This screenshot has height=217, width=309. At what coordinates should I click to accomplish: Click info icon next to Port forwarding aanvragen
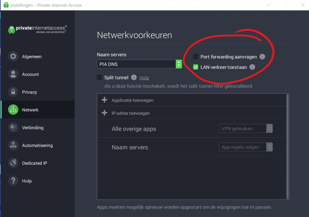coord(262,57)
